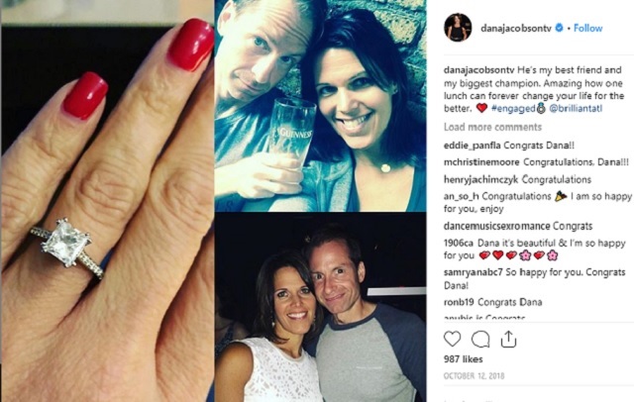Click the couple selfie with Guinness glass
634x402 pixels.
pos(320,105)
